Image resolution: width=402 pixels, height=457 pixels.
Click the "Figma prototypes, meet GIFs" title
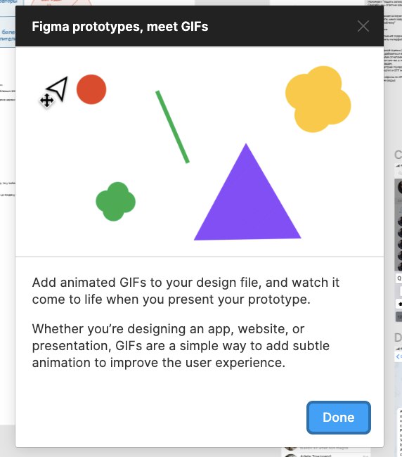pos(120,27)
